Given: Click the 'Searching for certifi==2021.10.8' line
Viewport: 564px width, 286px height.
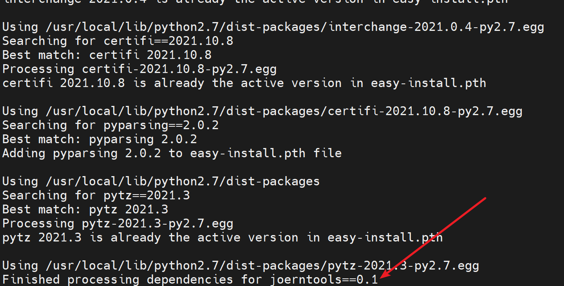Looking at the screenshot, I should (x=118, y=41).
